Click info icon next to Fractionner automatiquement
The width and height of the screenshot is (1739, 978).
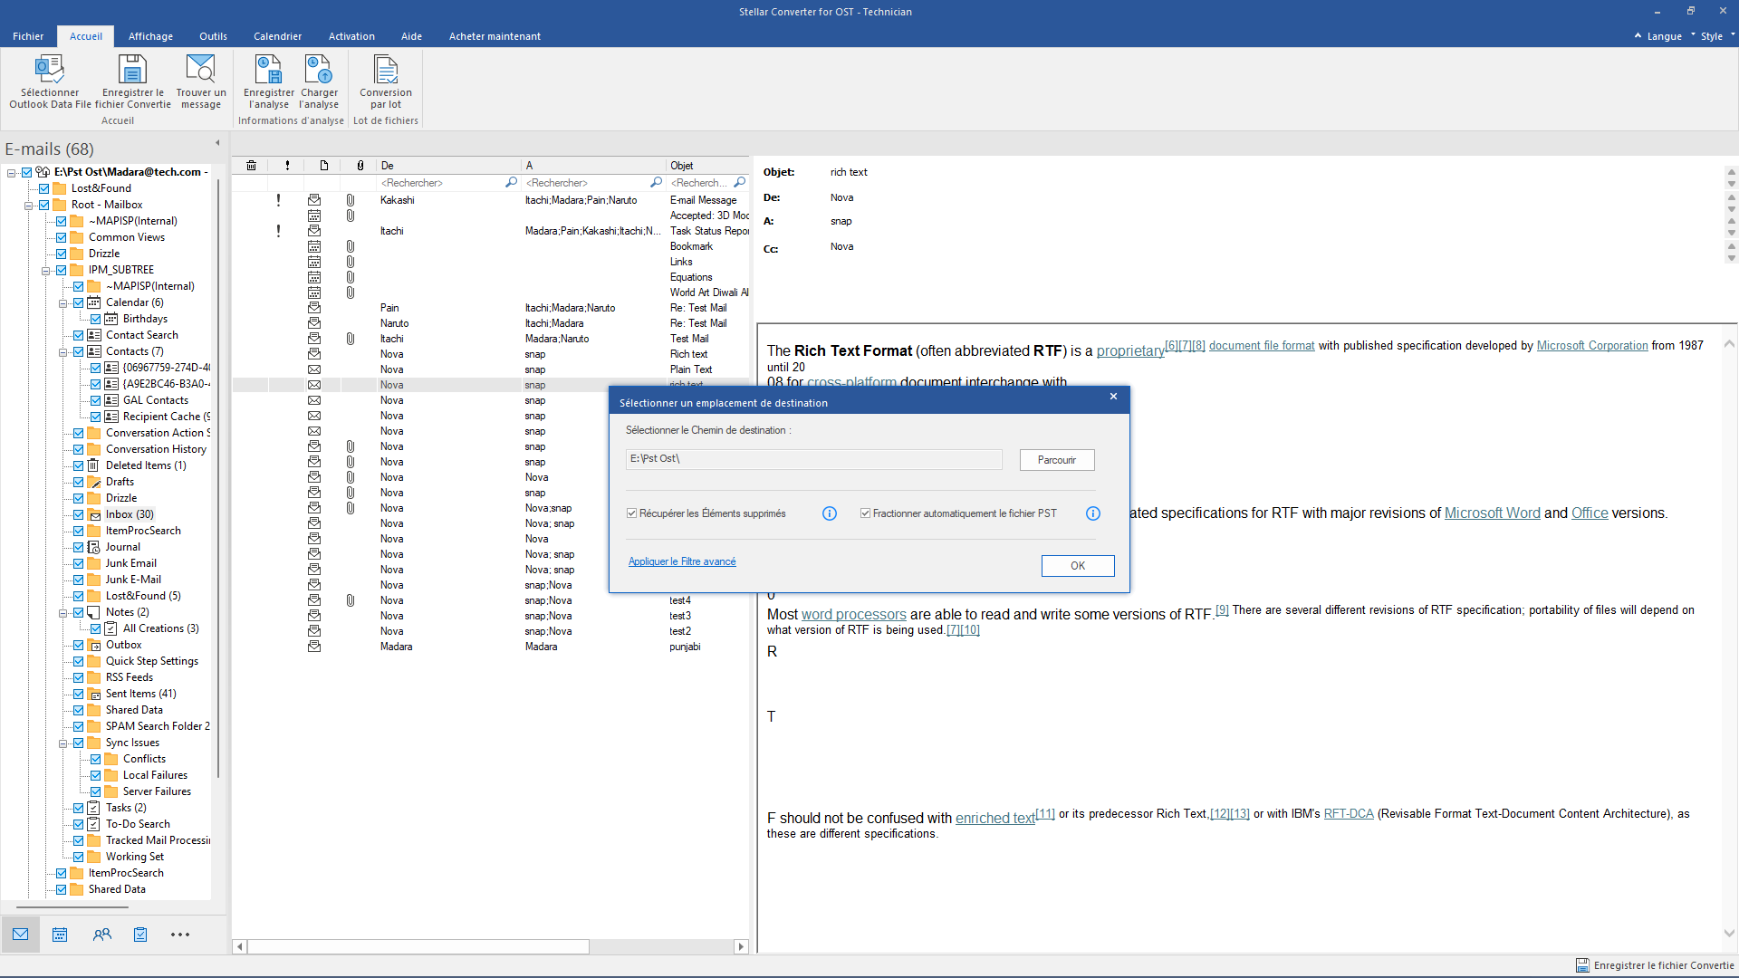tap(1093, 513)
